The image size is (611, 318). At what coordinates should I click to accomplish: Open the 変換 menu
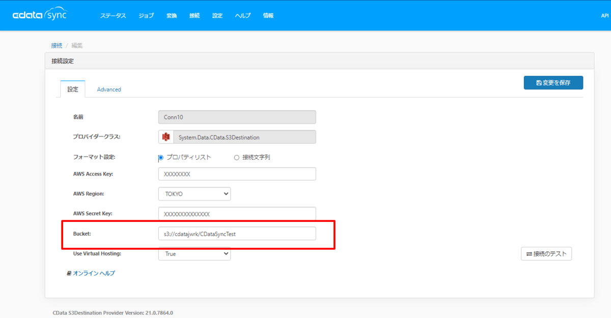tap(172, 16)
